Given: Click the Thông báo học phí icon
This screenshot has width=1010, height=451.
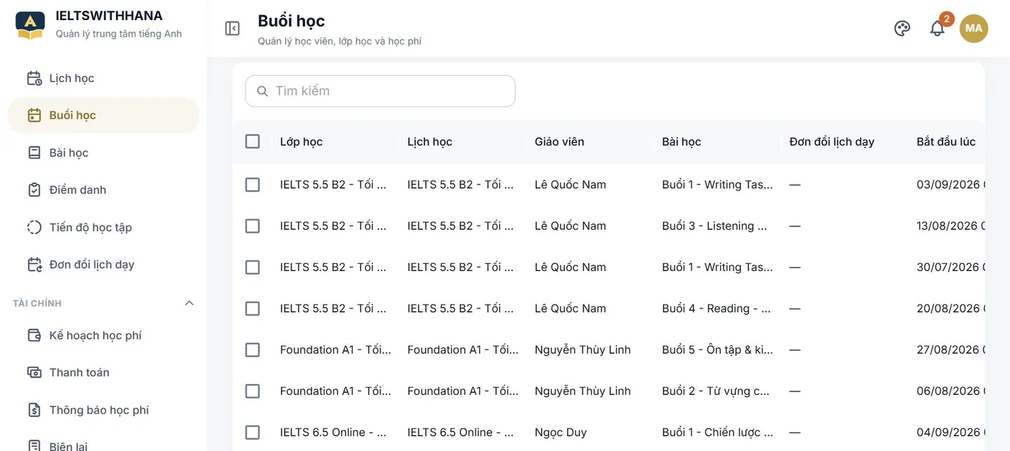Looking at the screenshot, I should pyautogui.click(x=34, y=410).
